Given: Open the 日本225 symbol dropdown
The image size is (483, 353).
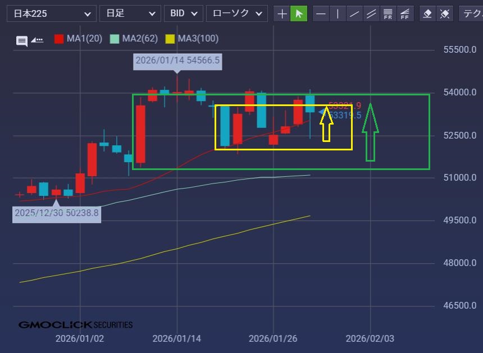Looking at the screenshot, I should [x=51, y=13].
